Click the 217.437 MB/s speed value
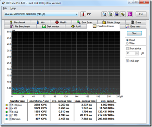The width and height of the screenshot is (152, 127). [x=106, y=115]
